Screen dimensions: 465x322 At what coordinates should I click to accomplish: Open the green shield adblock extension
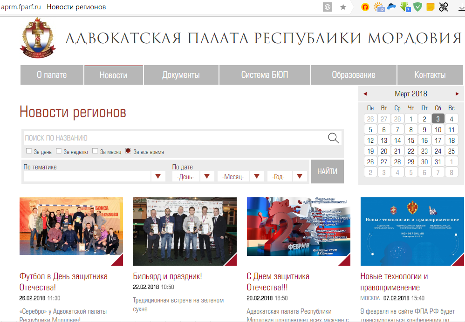coord(418,7)
